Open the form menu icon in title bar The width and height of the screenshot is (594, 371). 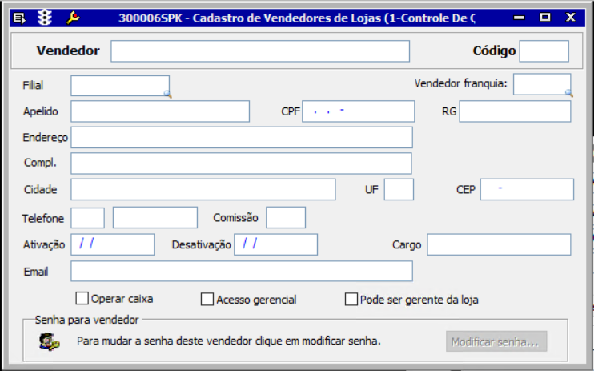(19, 18)
